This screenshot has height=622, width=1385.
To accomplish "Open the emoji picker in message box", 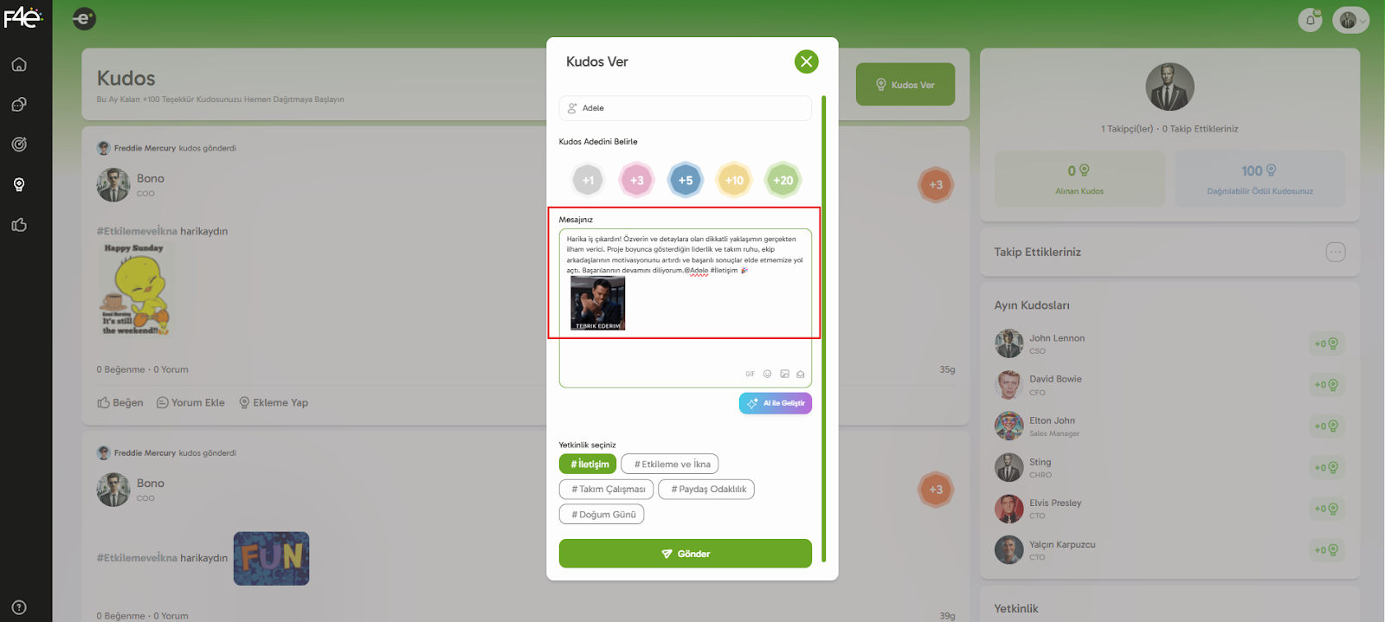I will 767,374.
